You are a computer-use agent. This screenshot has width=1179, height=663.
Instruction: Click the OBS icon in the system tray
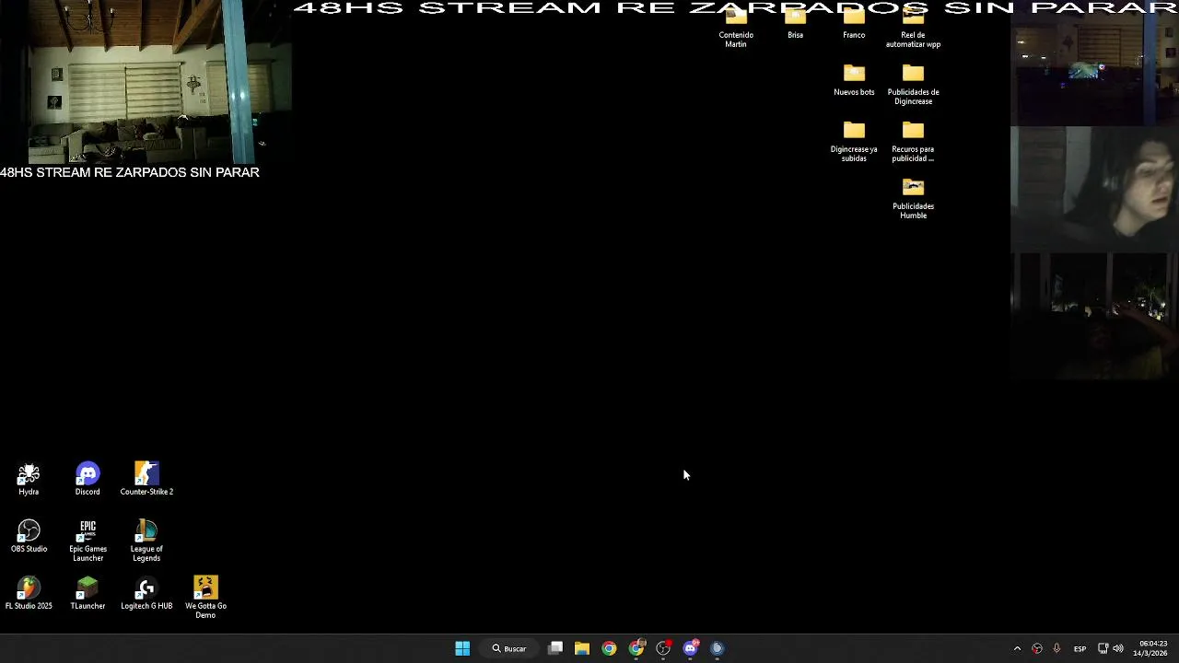coord(1037,648)
